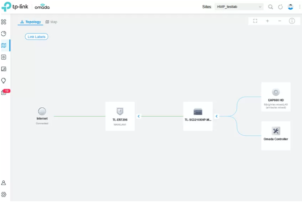Screen dimensions: 302x202
Task: Collapse the TL-ER7206 router branch arrow
Action: coord(139,116)
